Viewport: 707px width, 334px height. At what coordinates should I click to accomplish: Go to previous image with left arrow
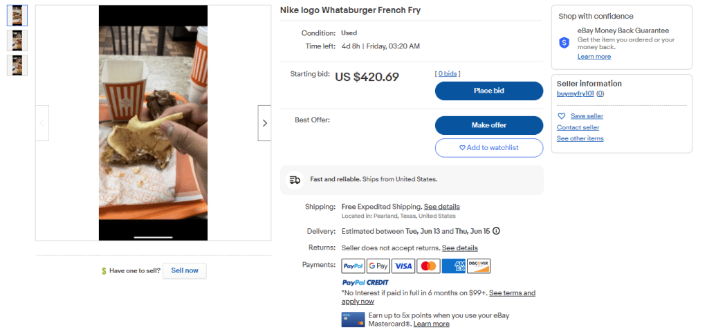[x=42, y=123]
